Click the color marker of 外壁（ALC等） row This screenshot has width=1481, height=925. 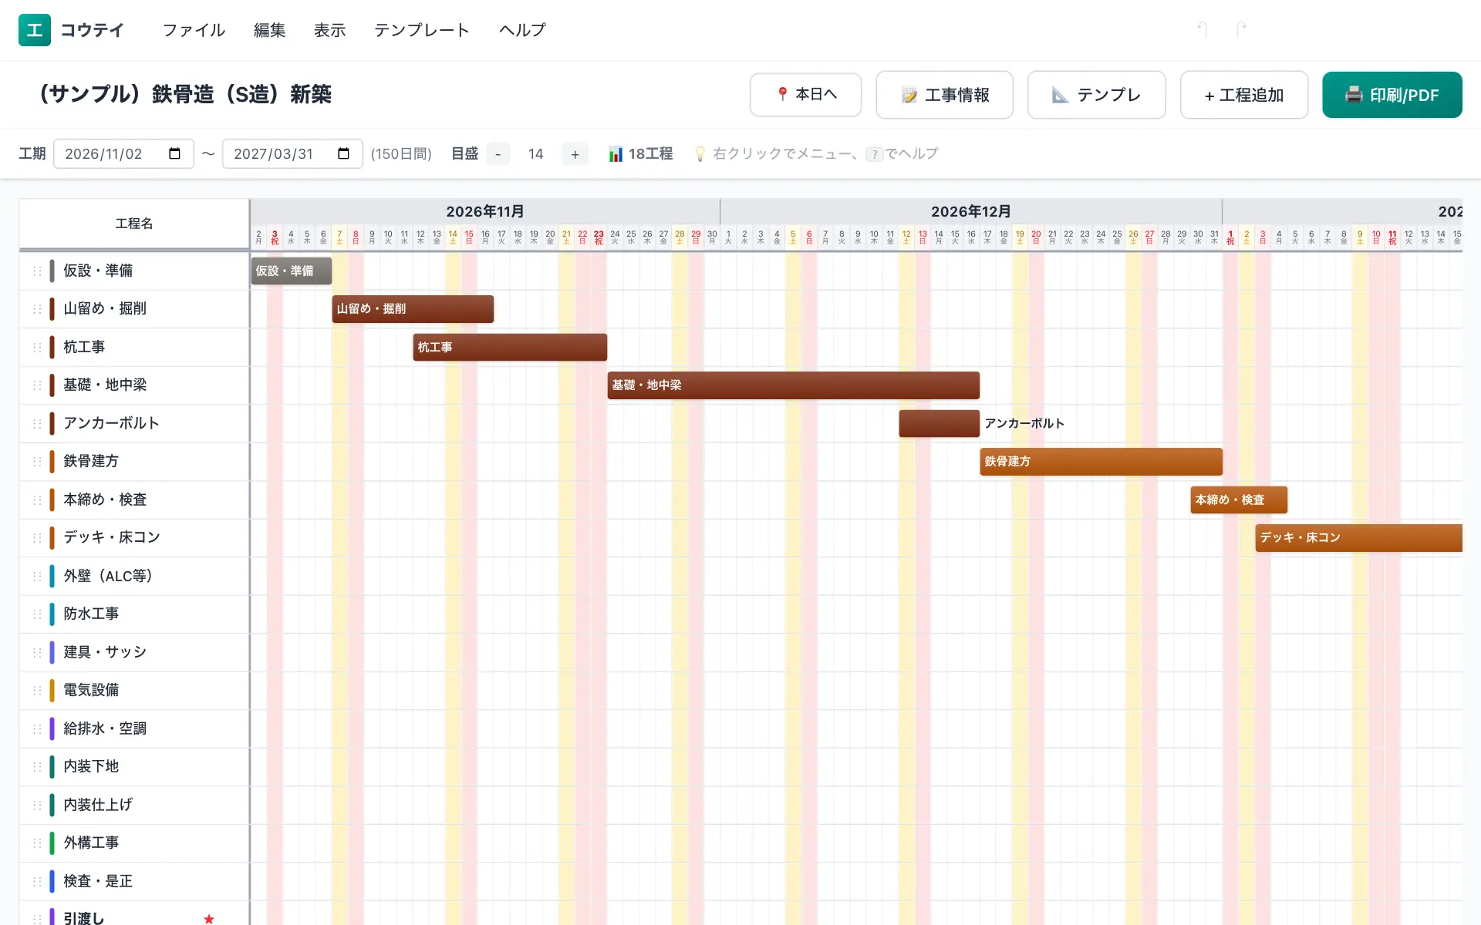[52, 576]
